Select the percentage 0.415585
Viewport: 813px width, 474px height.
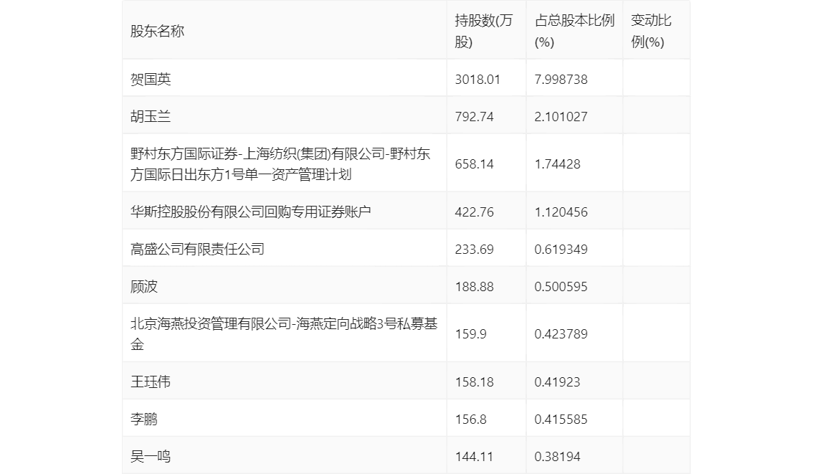click(x=561, y=420)
